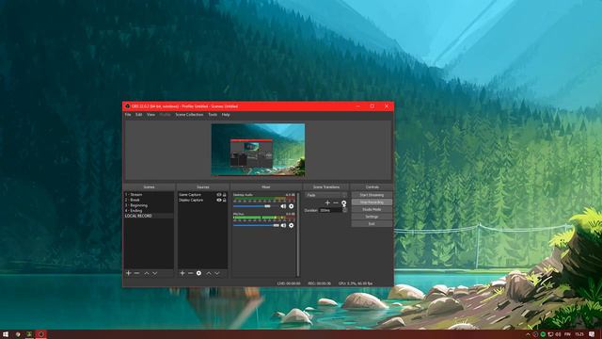Image resolution: width=602 pixels, height=339 pixels.
Task: Select the '4 - Ending' scene
Action: (149, 211)
